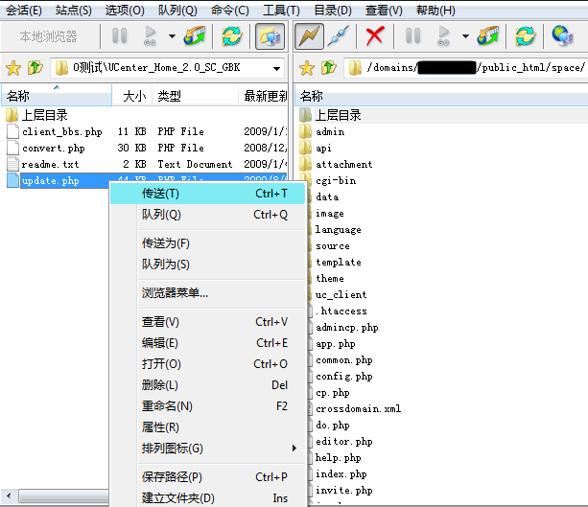Viewport: 588px width, 507px height.
Task: Toggle the switch-to-local-browser computer icon
Action: click(x=268, y=37)
